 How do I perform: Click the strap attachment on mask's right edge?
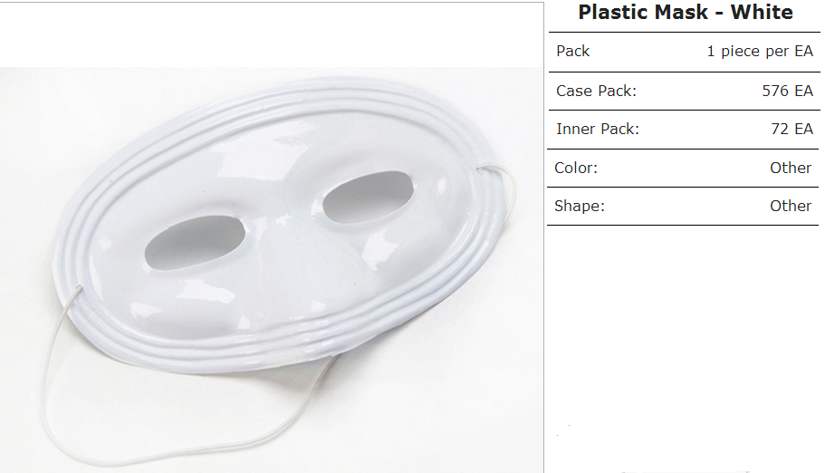[481, 169]
